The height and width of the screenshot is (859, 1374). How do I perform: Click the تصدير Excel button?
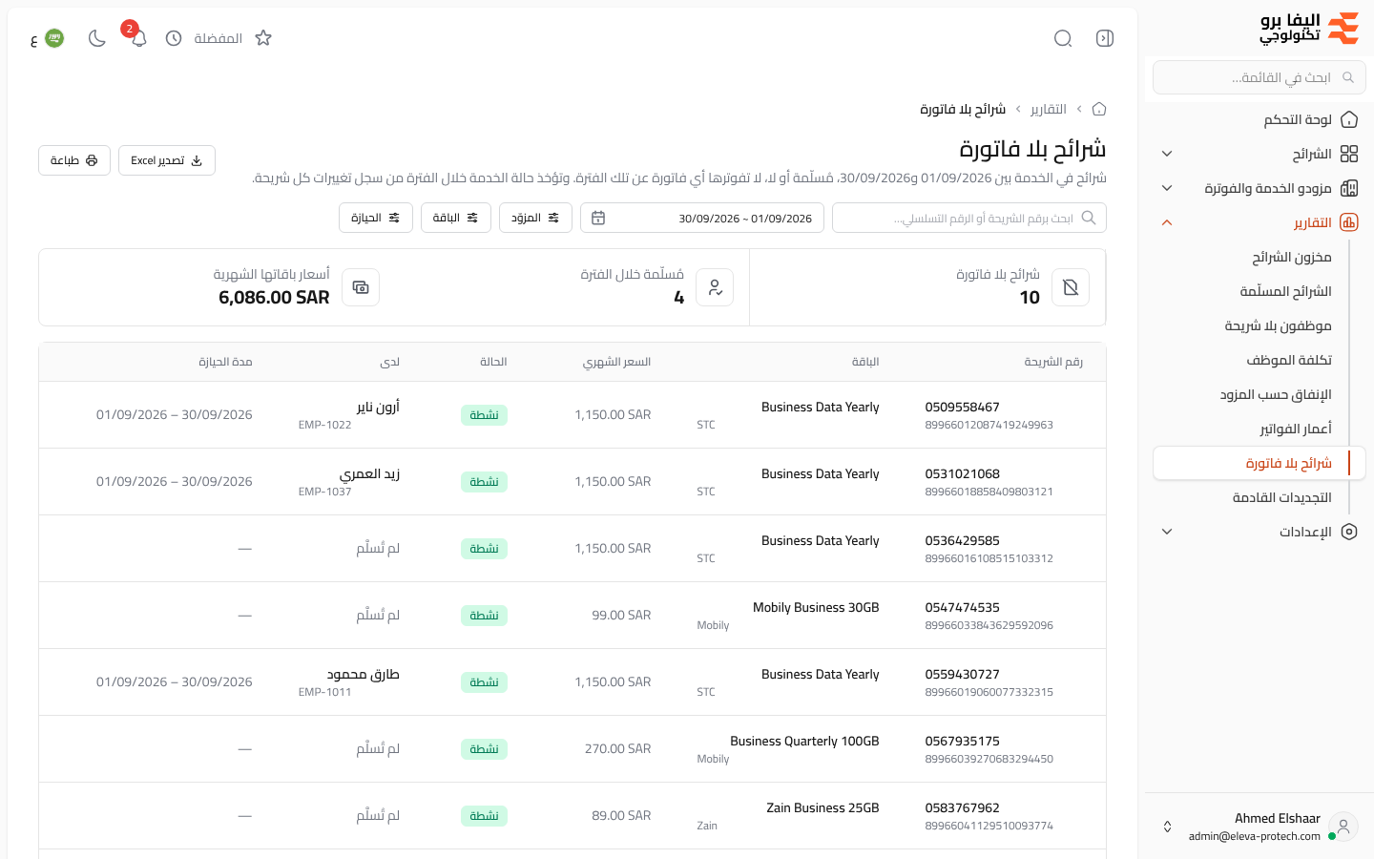(167, 160)
